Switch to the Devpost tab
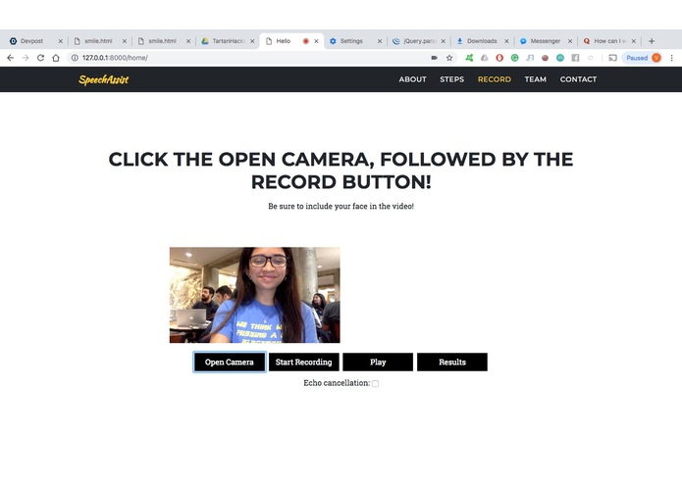Image resolution: width=682 pixels, height=484 pixels. [31, 41]
